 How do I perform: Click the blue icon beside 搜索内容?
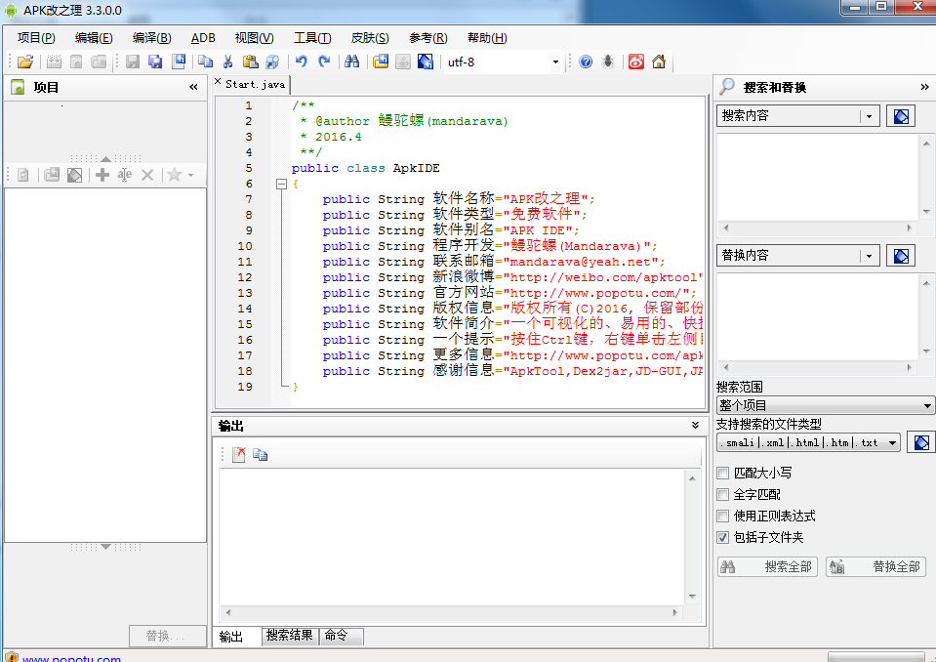coord(901,116)
